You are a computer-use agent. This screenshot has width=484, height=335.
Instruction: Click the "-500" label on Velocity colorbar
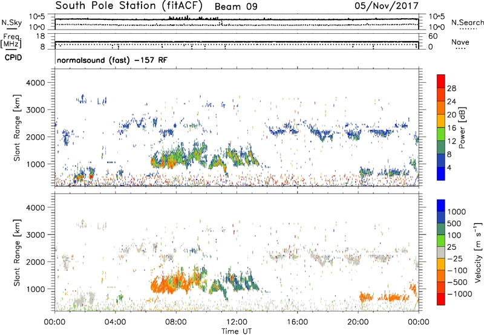coord(457,282)
